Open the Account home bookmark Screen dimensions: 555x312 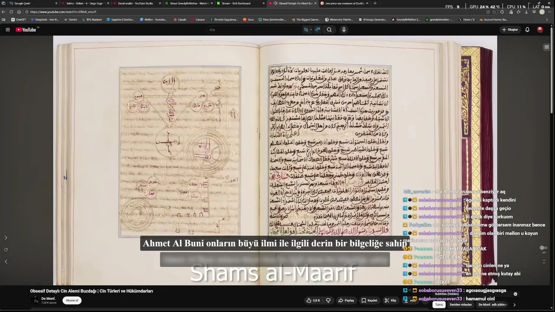[493, 19]
